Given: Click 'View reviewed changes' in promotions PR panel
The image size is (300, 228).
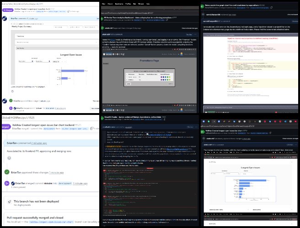Looking at the screenshot, I should point(189,28).
